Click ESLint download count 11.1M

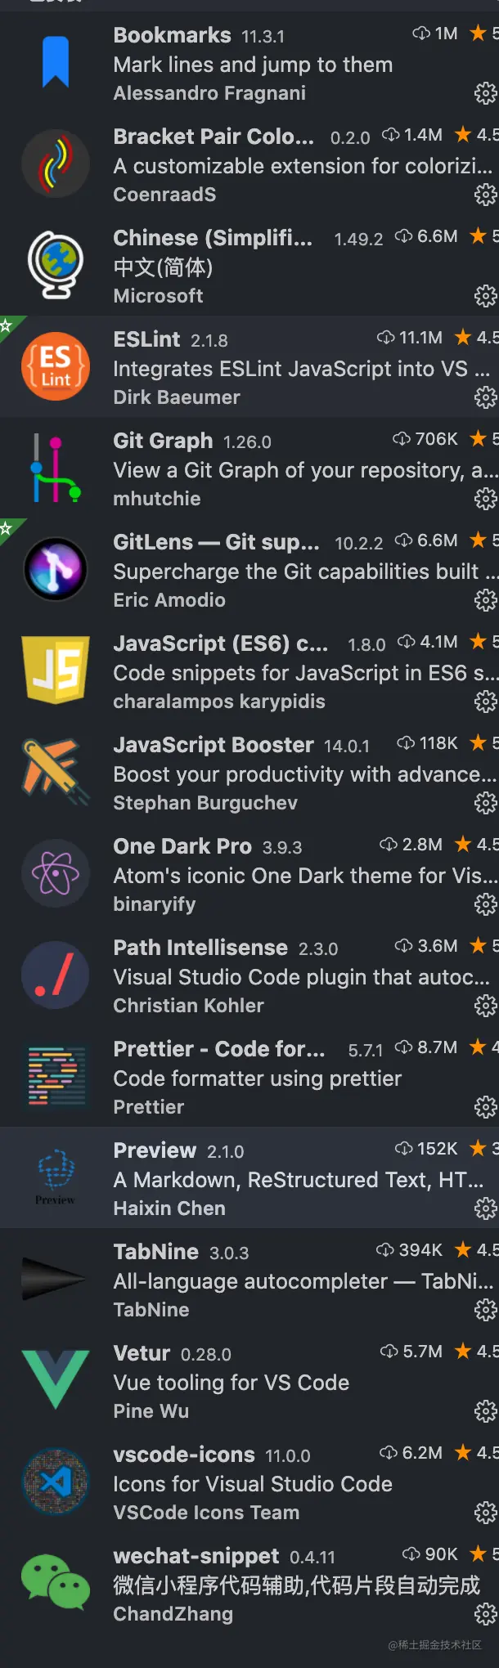[410, 338]
